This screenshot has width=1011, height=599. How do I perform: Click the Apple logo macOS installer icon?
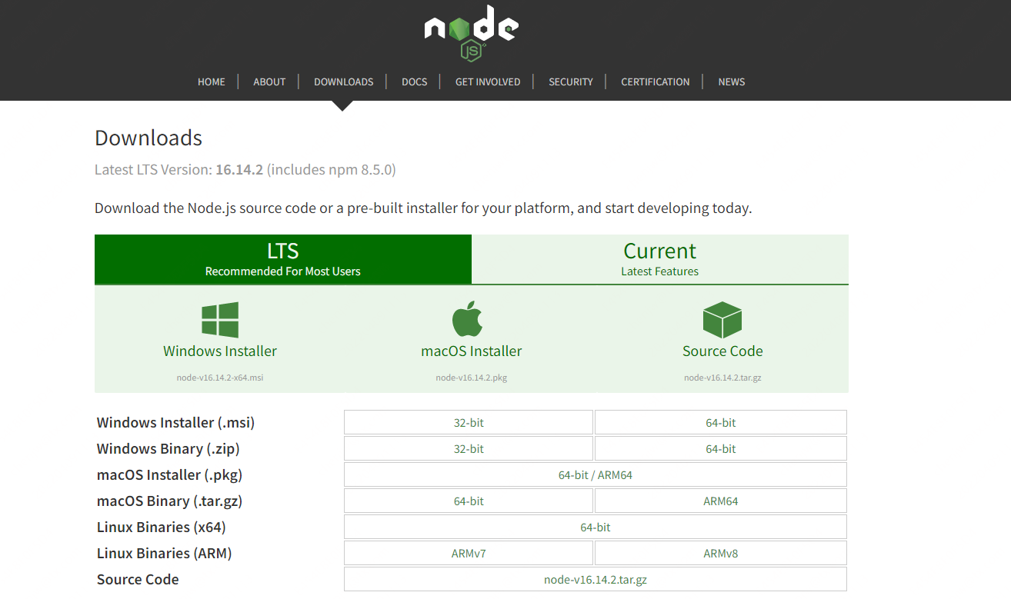(467, 319)
